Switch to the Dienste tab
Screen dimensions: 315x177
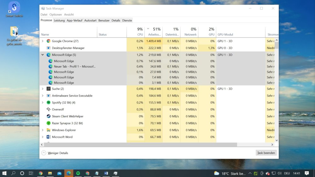tap(127, 20)
